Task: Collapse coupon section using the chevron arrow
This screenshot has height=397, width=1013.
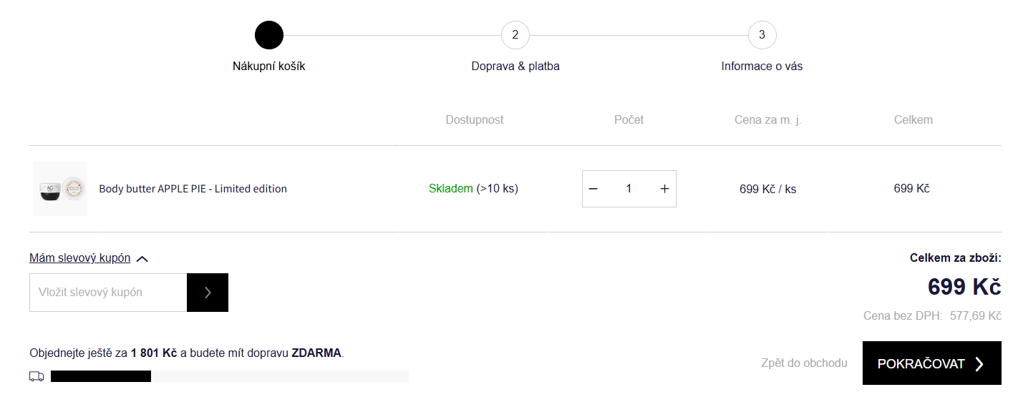Action: (142, 259)
